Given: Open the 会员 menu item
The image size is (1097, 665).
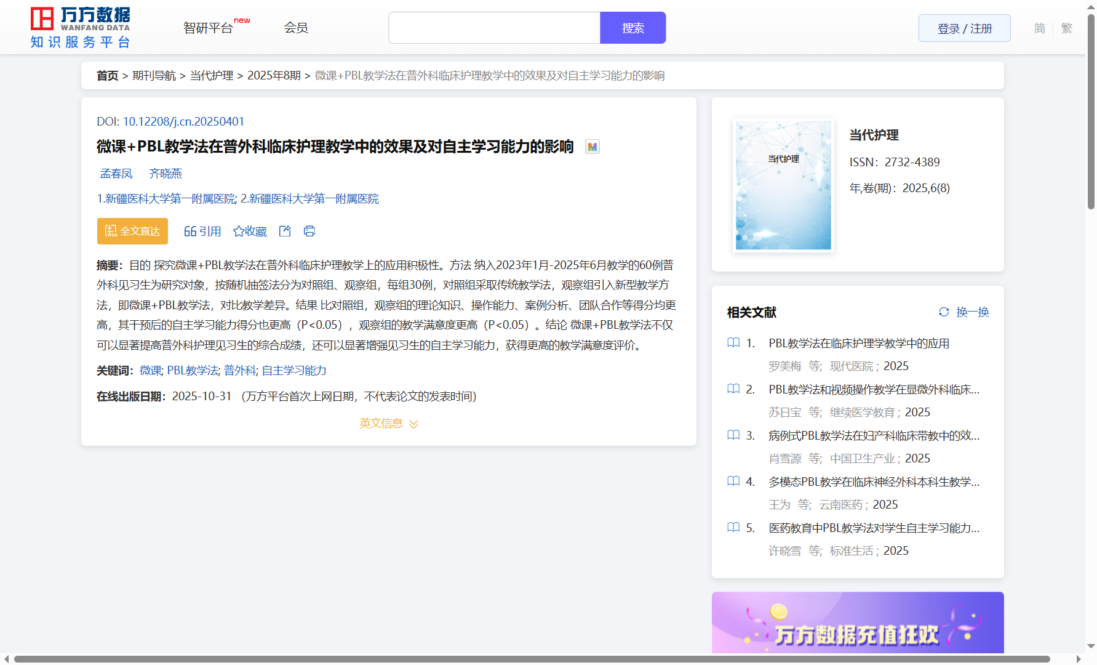Looking at the screenshot, I should click(296, 28).
